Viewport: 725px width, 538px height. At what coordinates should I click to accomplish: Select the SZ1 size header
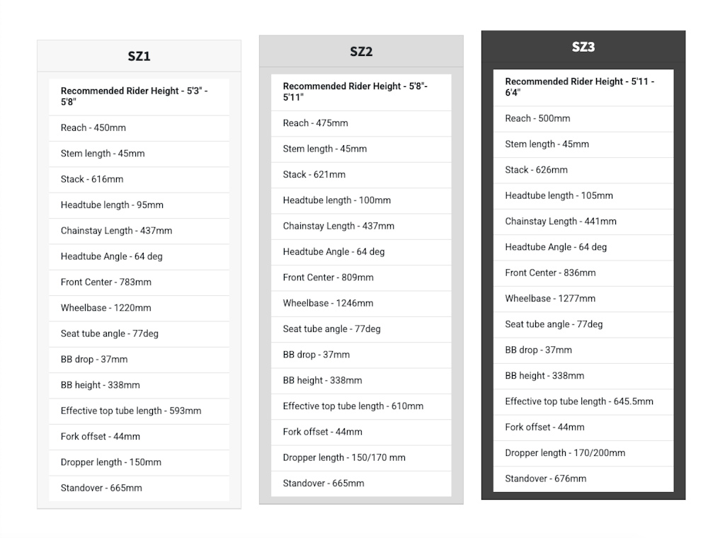[x=139, y=56]
